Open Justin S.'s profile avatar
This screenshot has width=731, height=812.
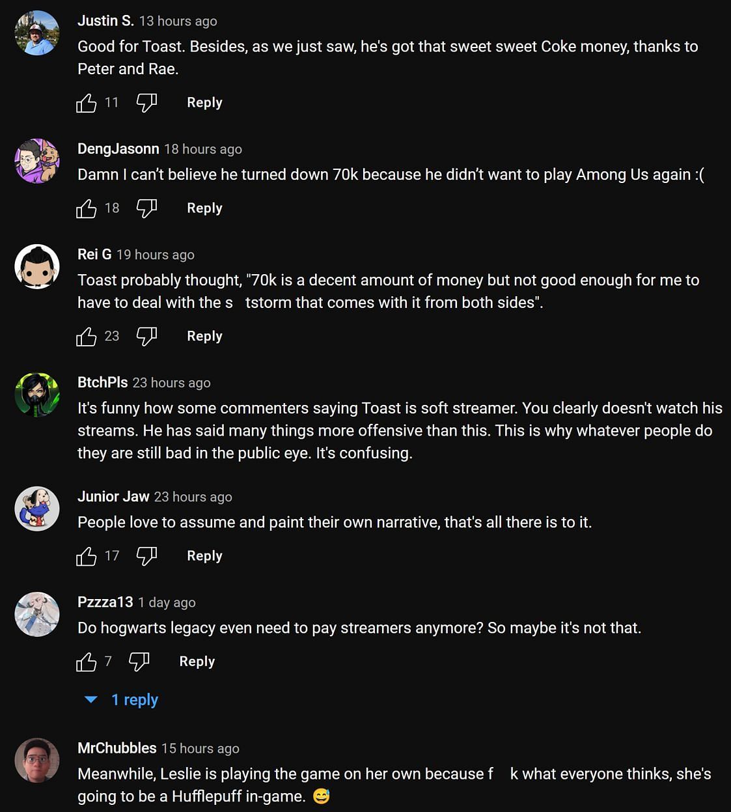tap(37, 33)
